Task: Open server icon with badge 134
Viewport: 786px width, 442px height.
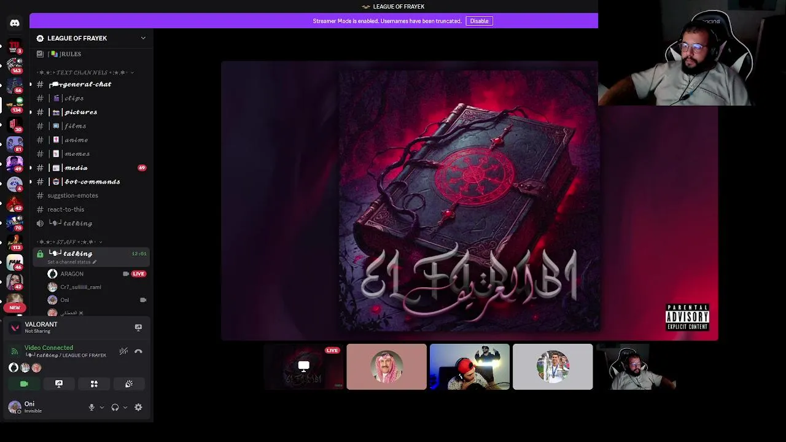Action: 15,104
